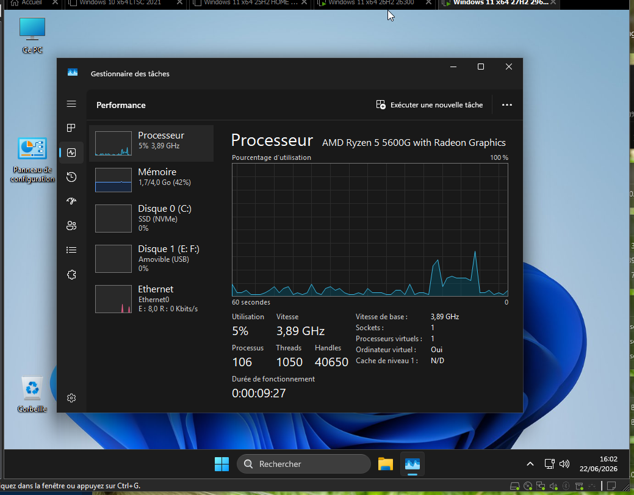Select the Performance page icon in sidebar
Image resolution: width=634 pixels, height=495 pixels.
pyautogui.click(x=71, y=153)
